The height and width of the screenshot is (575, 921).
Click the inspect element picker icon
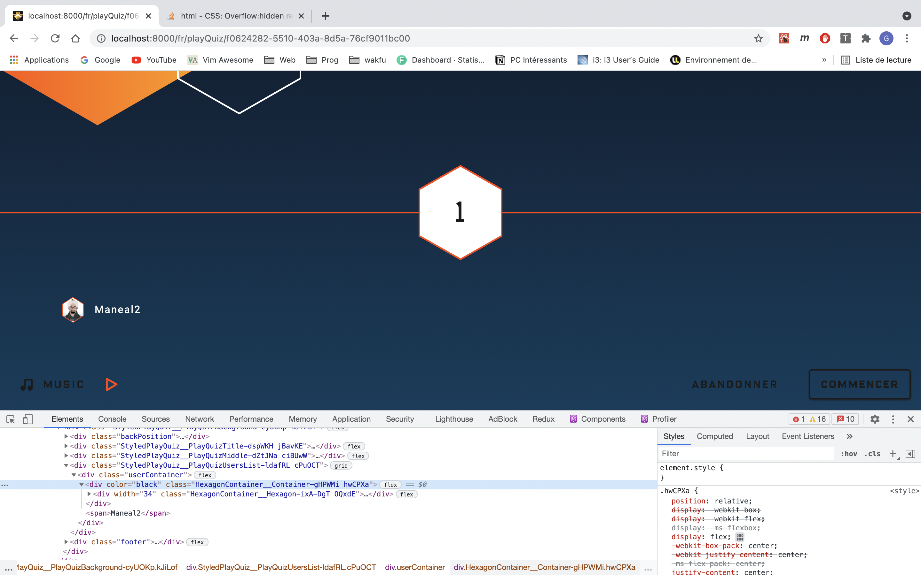click(x=11, y=419)
